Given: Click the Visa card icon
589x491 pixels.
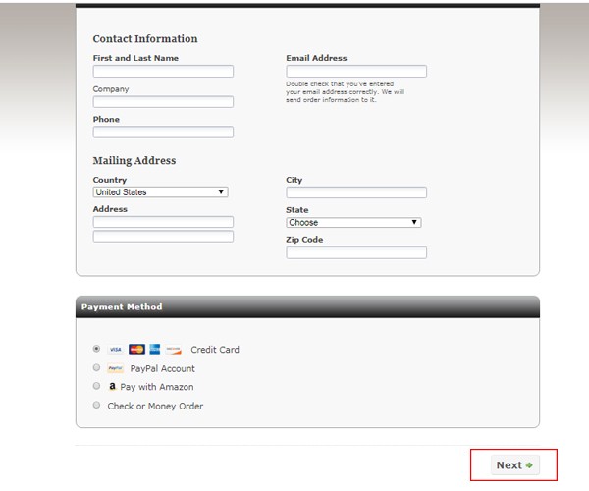Looking at the screenshot, I should pyautogui.click(x=116, y=350).
